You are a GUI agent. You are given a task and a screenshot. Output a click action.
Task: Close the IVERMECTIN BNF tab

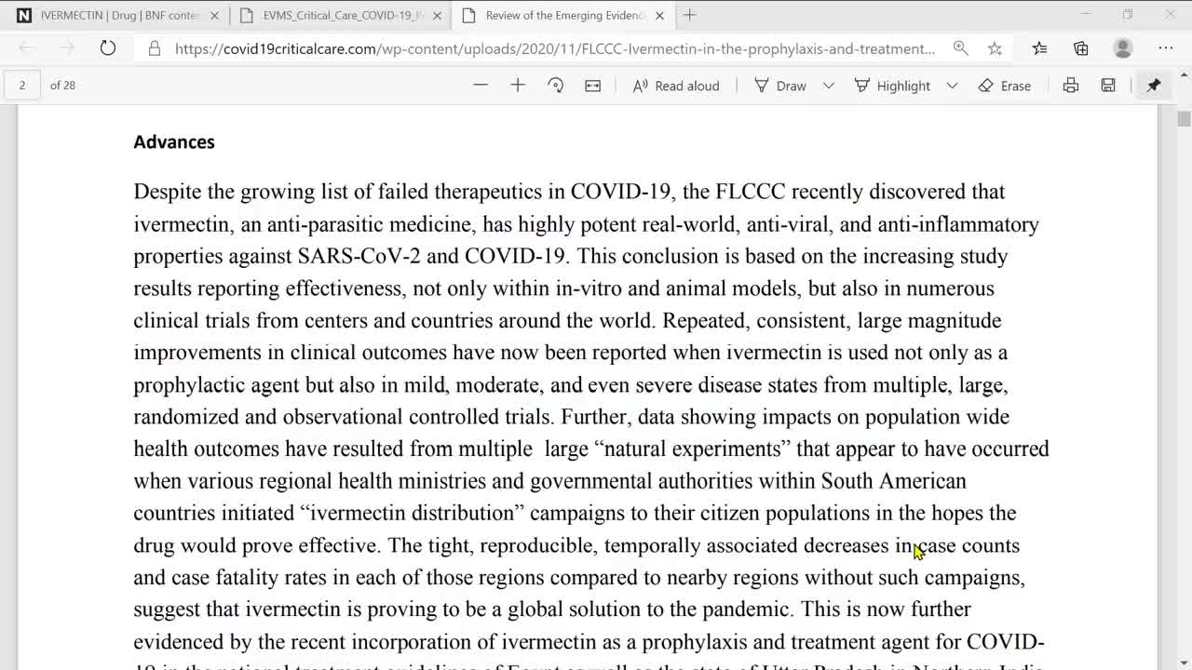click(215, 16)
